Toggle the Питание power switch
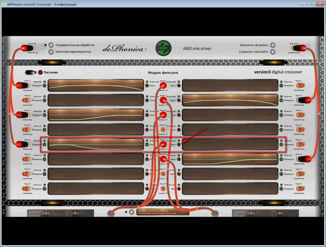 [x=31, y=72]
